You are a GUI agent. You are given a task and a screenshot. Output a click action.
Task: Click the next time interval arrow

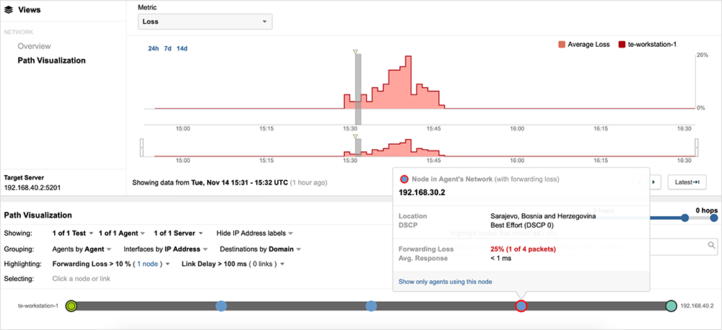[655, 182]
